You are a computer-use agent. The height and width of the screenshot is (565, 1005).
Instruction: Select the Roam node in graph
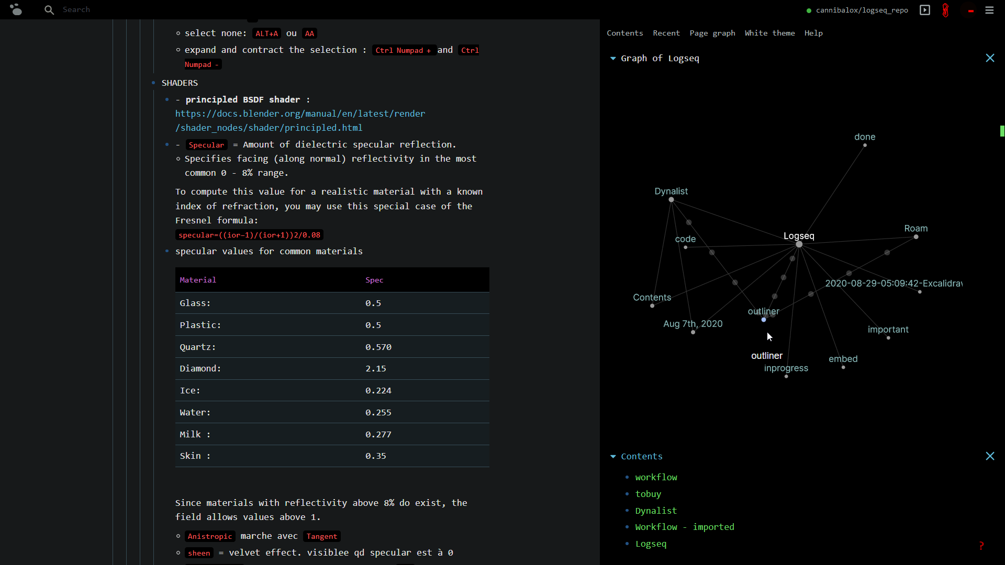(x=916, y=237)
